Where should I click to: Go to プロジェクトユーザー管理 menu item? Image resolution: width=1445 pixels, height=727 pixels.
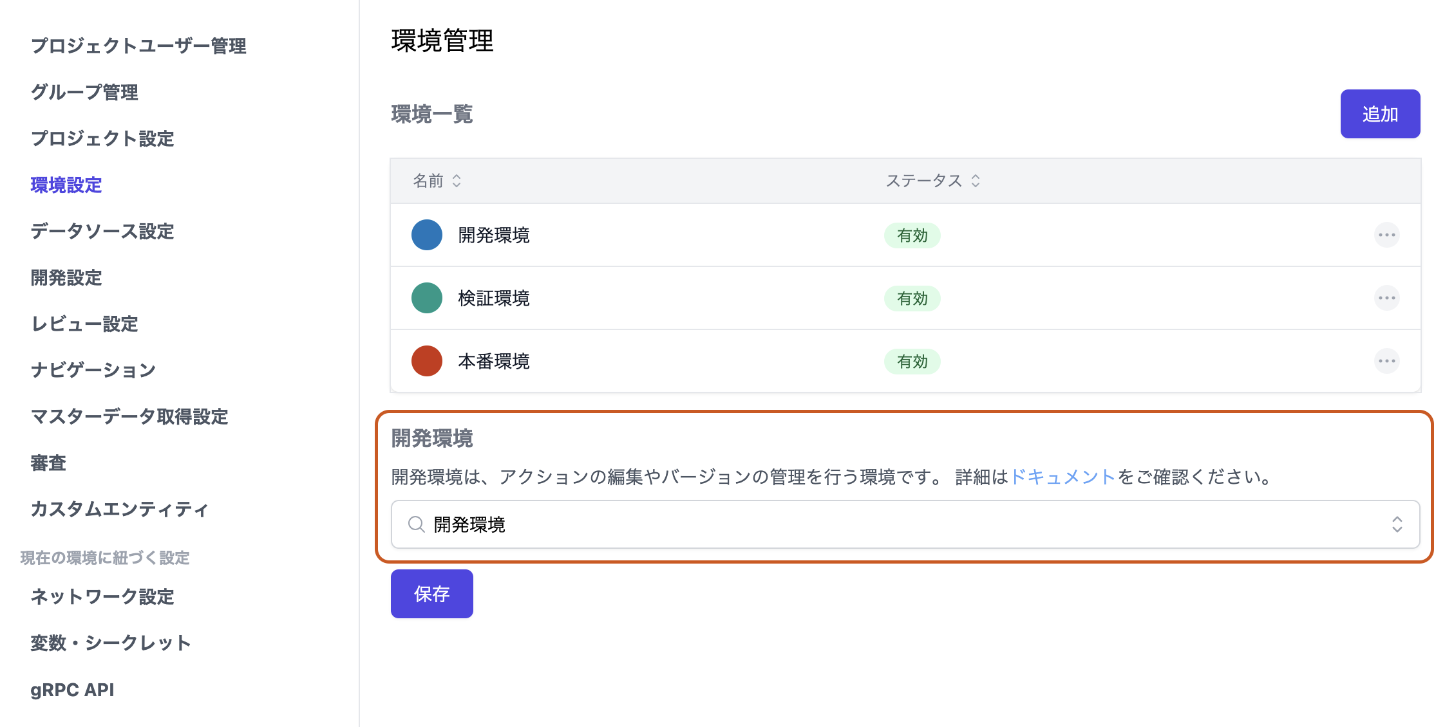138,46
